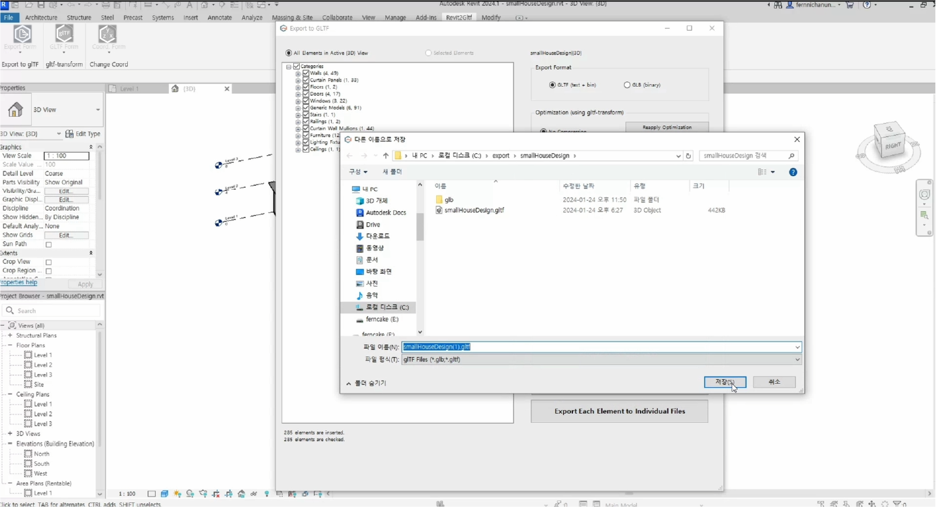Click the 저장(S) save button
Screen dimensions: 936x507
(x=725, y=382)
